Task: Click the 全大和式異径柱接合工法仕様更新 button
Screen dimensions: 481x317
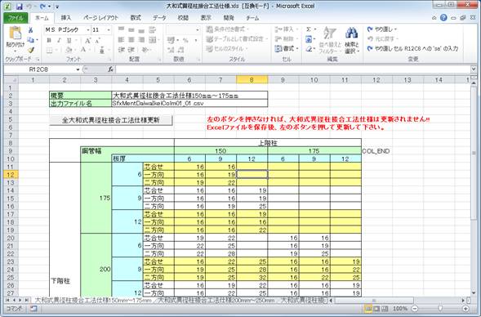Action: point(111,120)
